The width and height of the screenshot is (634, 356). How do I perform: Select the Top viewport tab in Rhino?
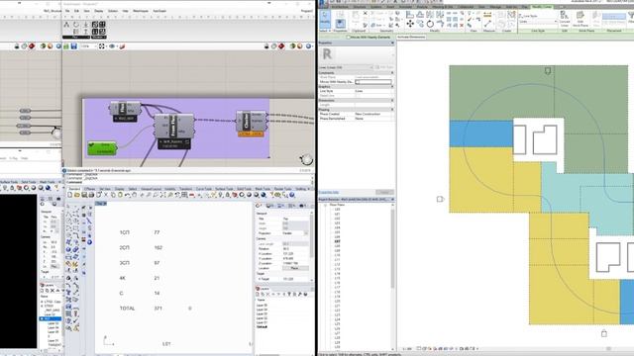point(100,204)
